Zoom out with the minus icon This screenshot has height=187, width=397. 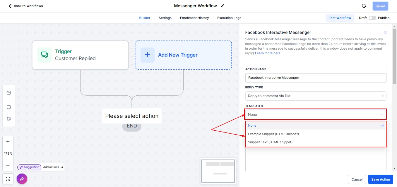pos(8,166)
